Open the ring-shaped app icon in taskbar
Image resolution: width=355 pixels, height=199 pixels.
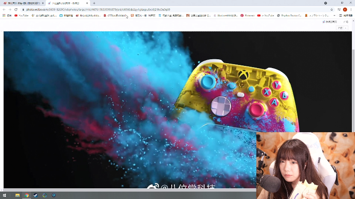click(x=45, y=195)
